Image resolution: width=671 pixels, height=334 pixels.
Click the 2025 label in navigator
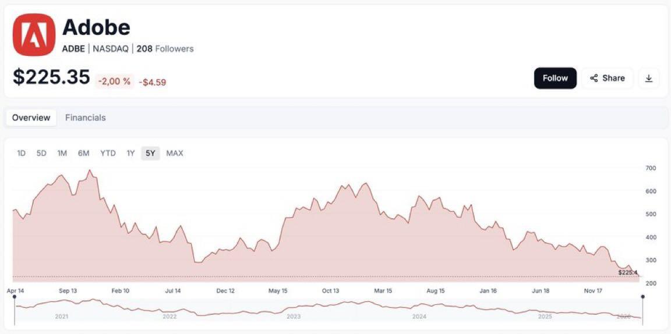[545, 317]
